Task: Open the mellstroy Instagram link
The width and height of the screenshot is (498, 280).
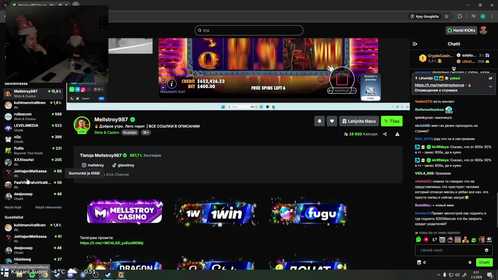Action: [x=93, y=165]
